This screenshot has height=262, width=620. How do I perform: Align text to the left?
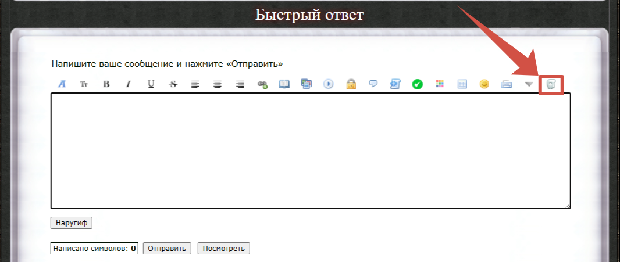tap(195, 84)
